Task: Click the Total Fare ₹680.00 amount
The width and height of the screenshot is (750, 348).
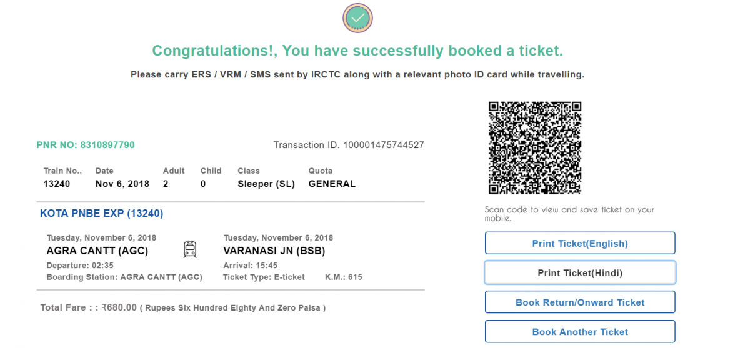Action: (119, 307)
